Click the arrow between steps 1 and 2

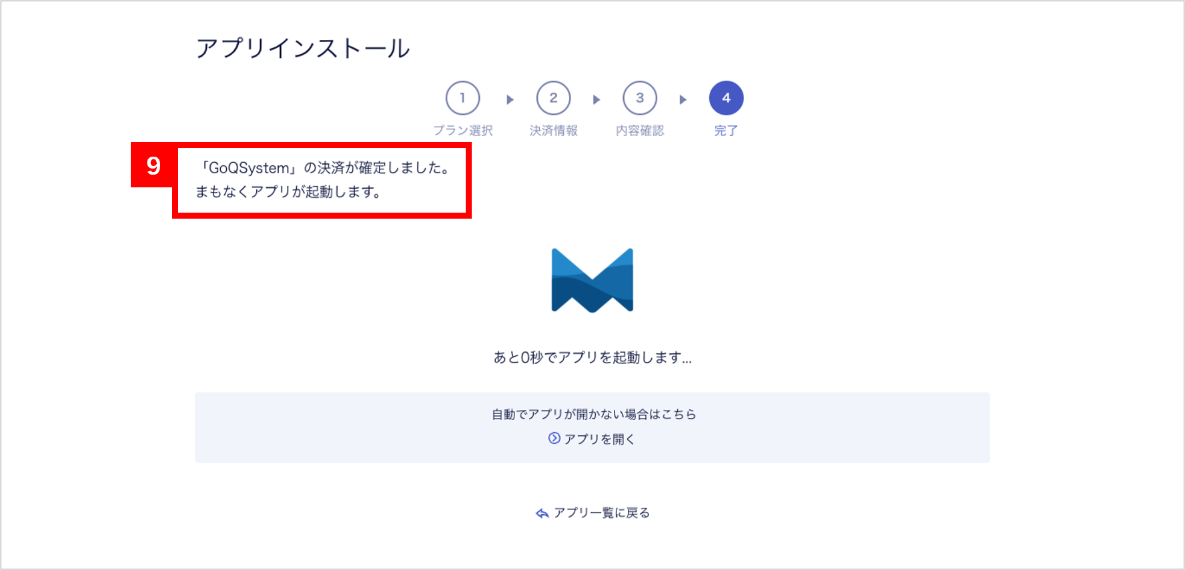click(x=510, y=99)
